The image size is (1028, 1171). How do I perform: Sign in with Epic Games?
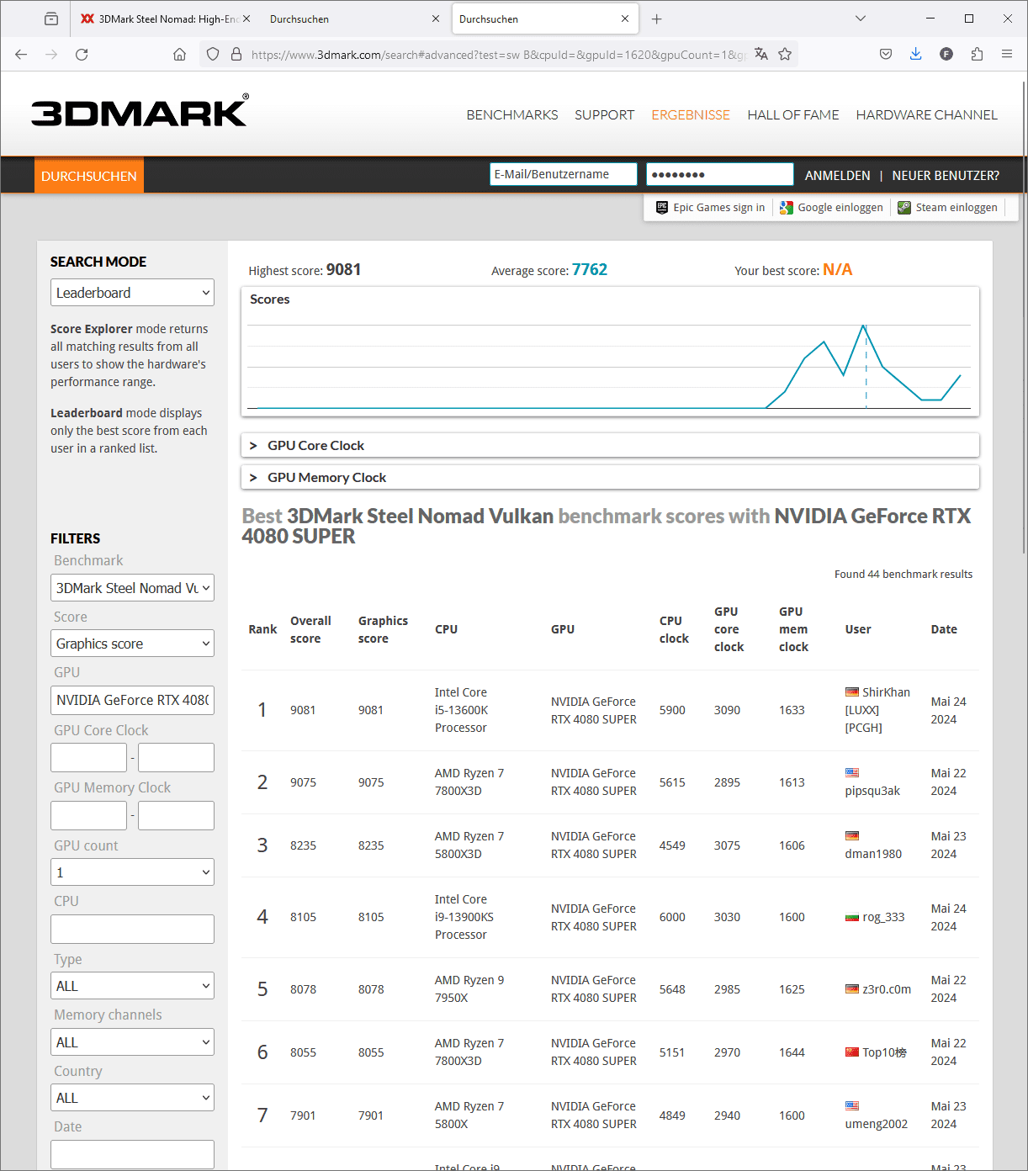coord(711,208)
